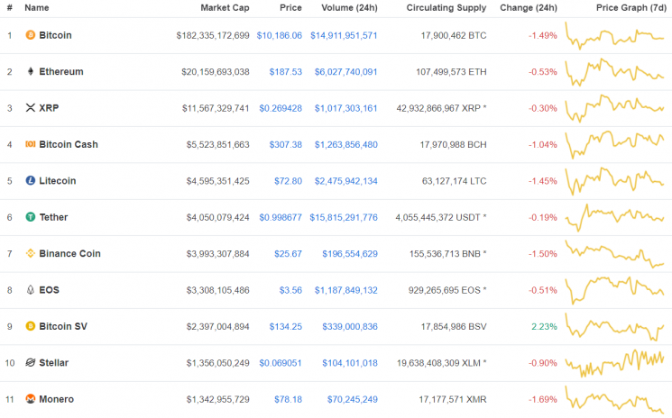Click Litecoin volume $2,475,942,134

345,181
